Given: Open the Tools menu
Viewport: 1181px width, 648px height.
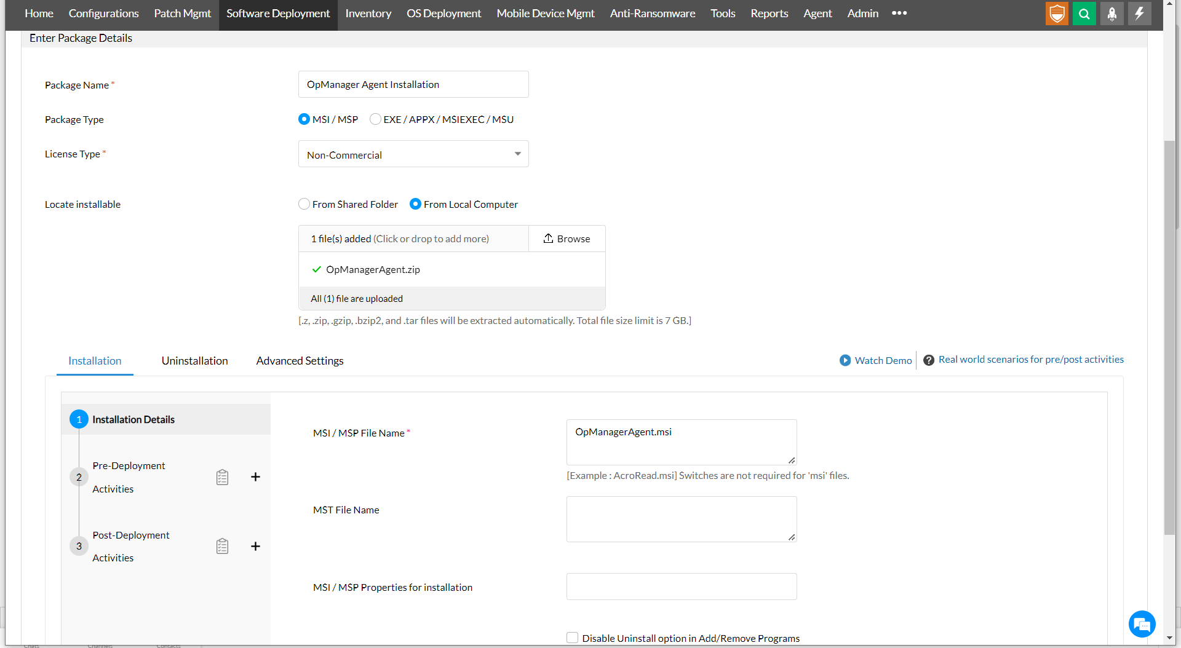Looking at the screenshot, I should point(723,14).
